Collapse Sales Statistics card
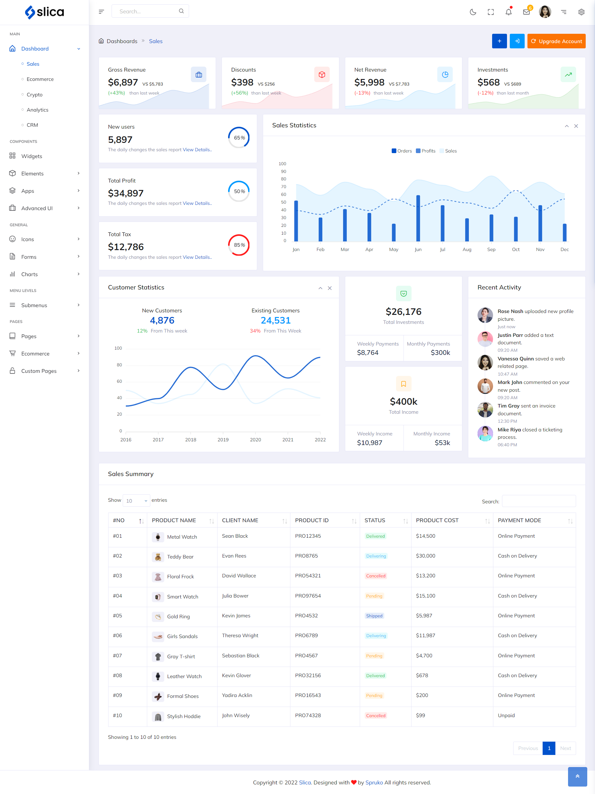The image size is (595, 794). coord(567,126)
